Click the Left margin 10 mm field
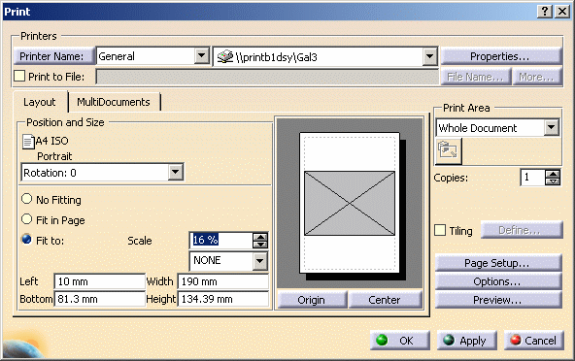The height and width of the screenshot is (361, 575). pos(99,281)
